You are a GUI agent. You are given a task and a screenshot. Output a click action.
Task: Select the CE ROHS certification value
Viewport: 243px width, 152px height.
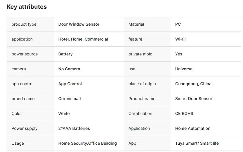[x=184, y=113]
